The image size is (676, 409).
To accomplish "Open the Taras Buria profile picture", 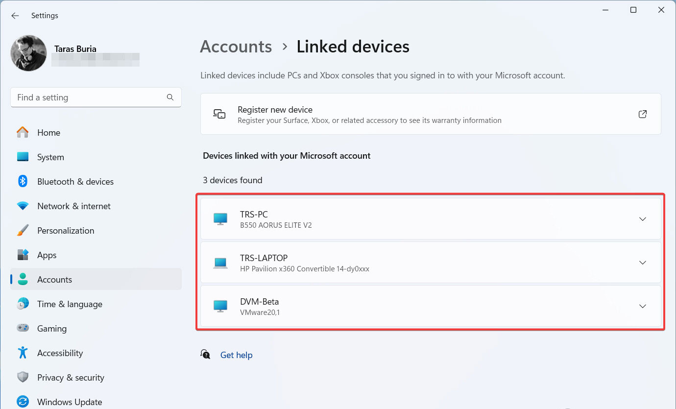I will [29, 53].
